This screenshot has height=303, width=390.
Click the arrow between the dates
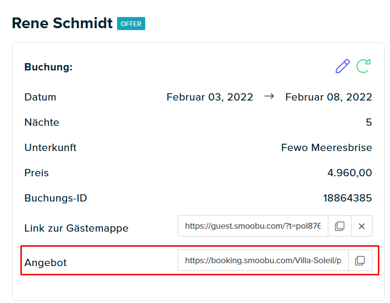point(269,96)
